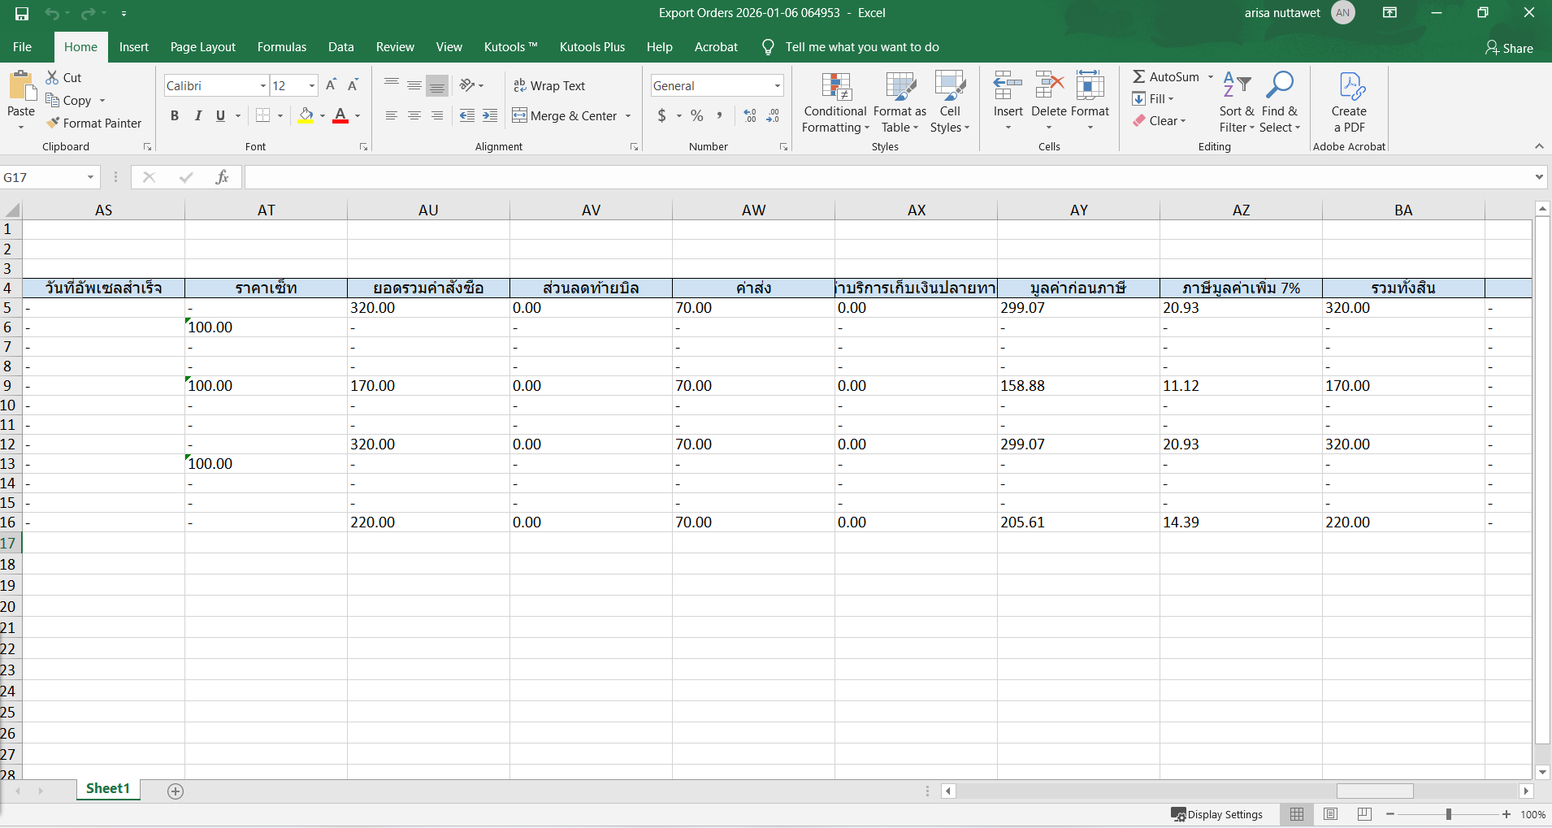Toggle Italic formatting
This screenshot has height=828, width=1552.
tap(197, 116)
